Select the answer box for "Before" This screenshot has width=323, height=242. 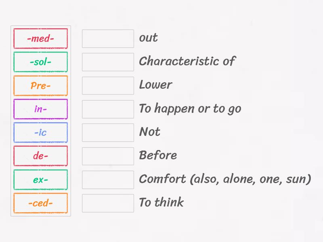click(x=108, y=156)
